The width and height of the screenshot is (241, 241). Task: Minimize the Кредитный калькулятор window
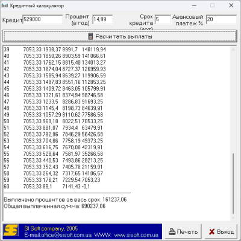194,5
